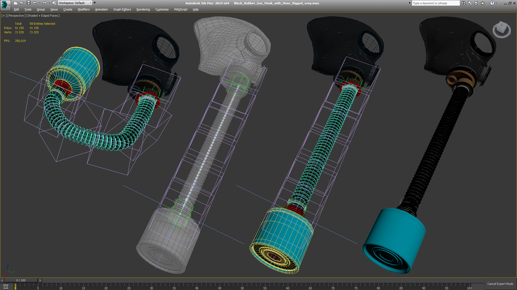Click the Shaded + Edged Faces label
The image size is (517, 290).
(x=43, y=16)
